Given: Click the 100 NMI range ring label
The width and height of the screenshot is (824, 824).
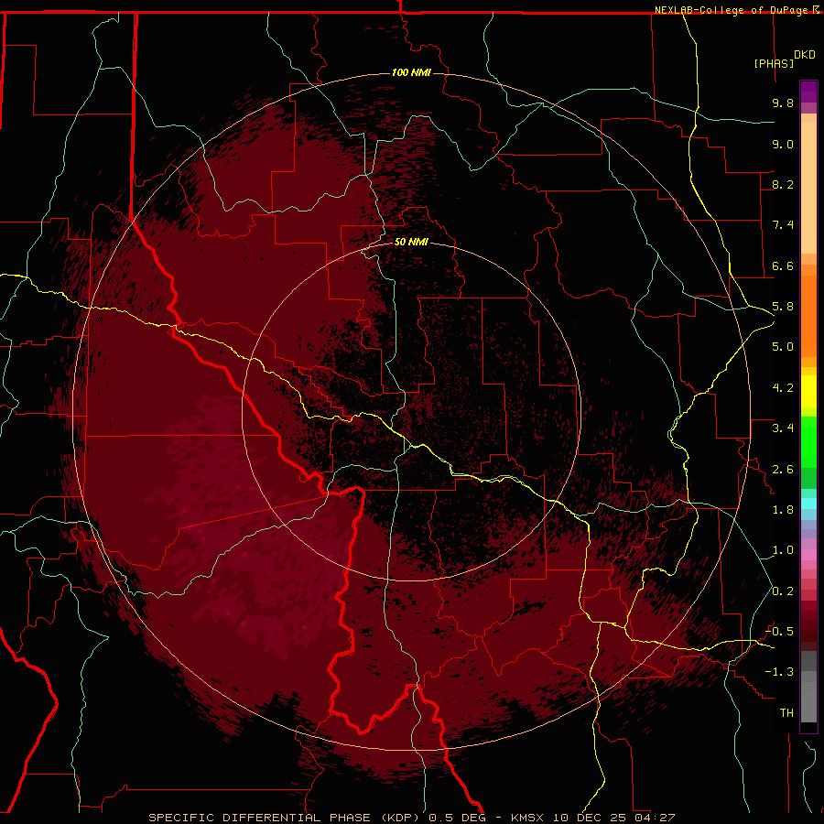Looking at the screenshot, I should tap(411, 72).
